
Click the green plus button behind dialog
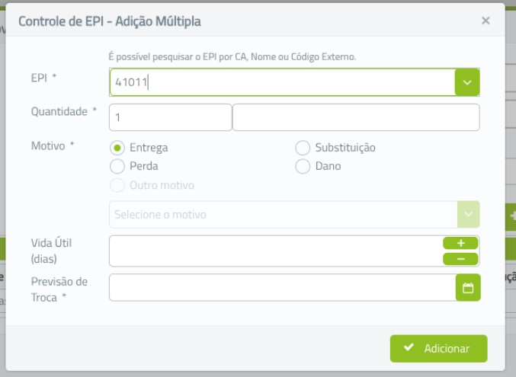[511, 216]
